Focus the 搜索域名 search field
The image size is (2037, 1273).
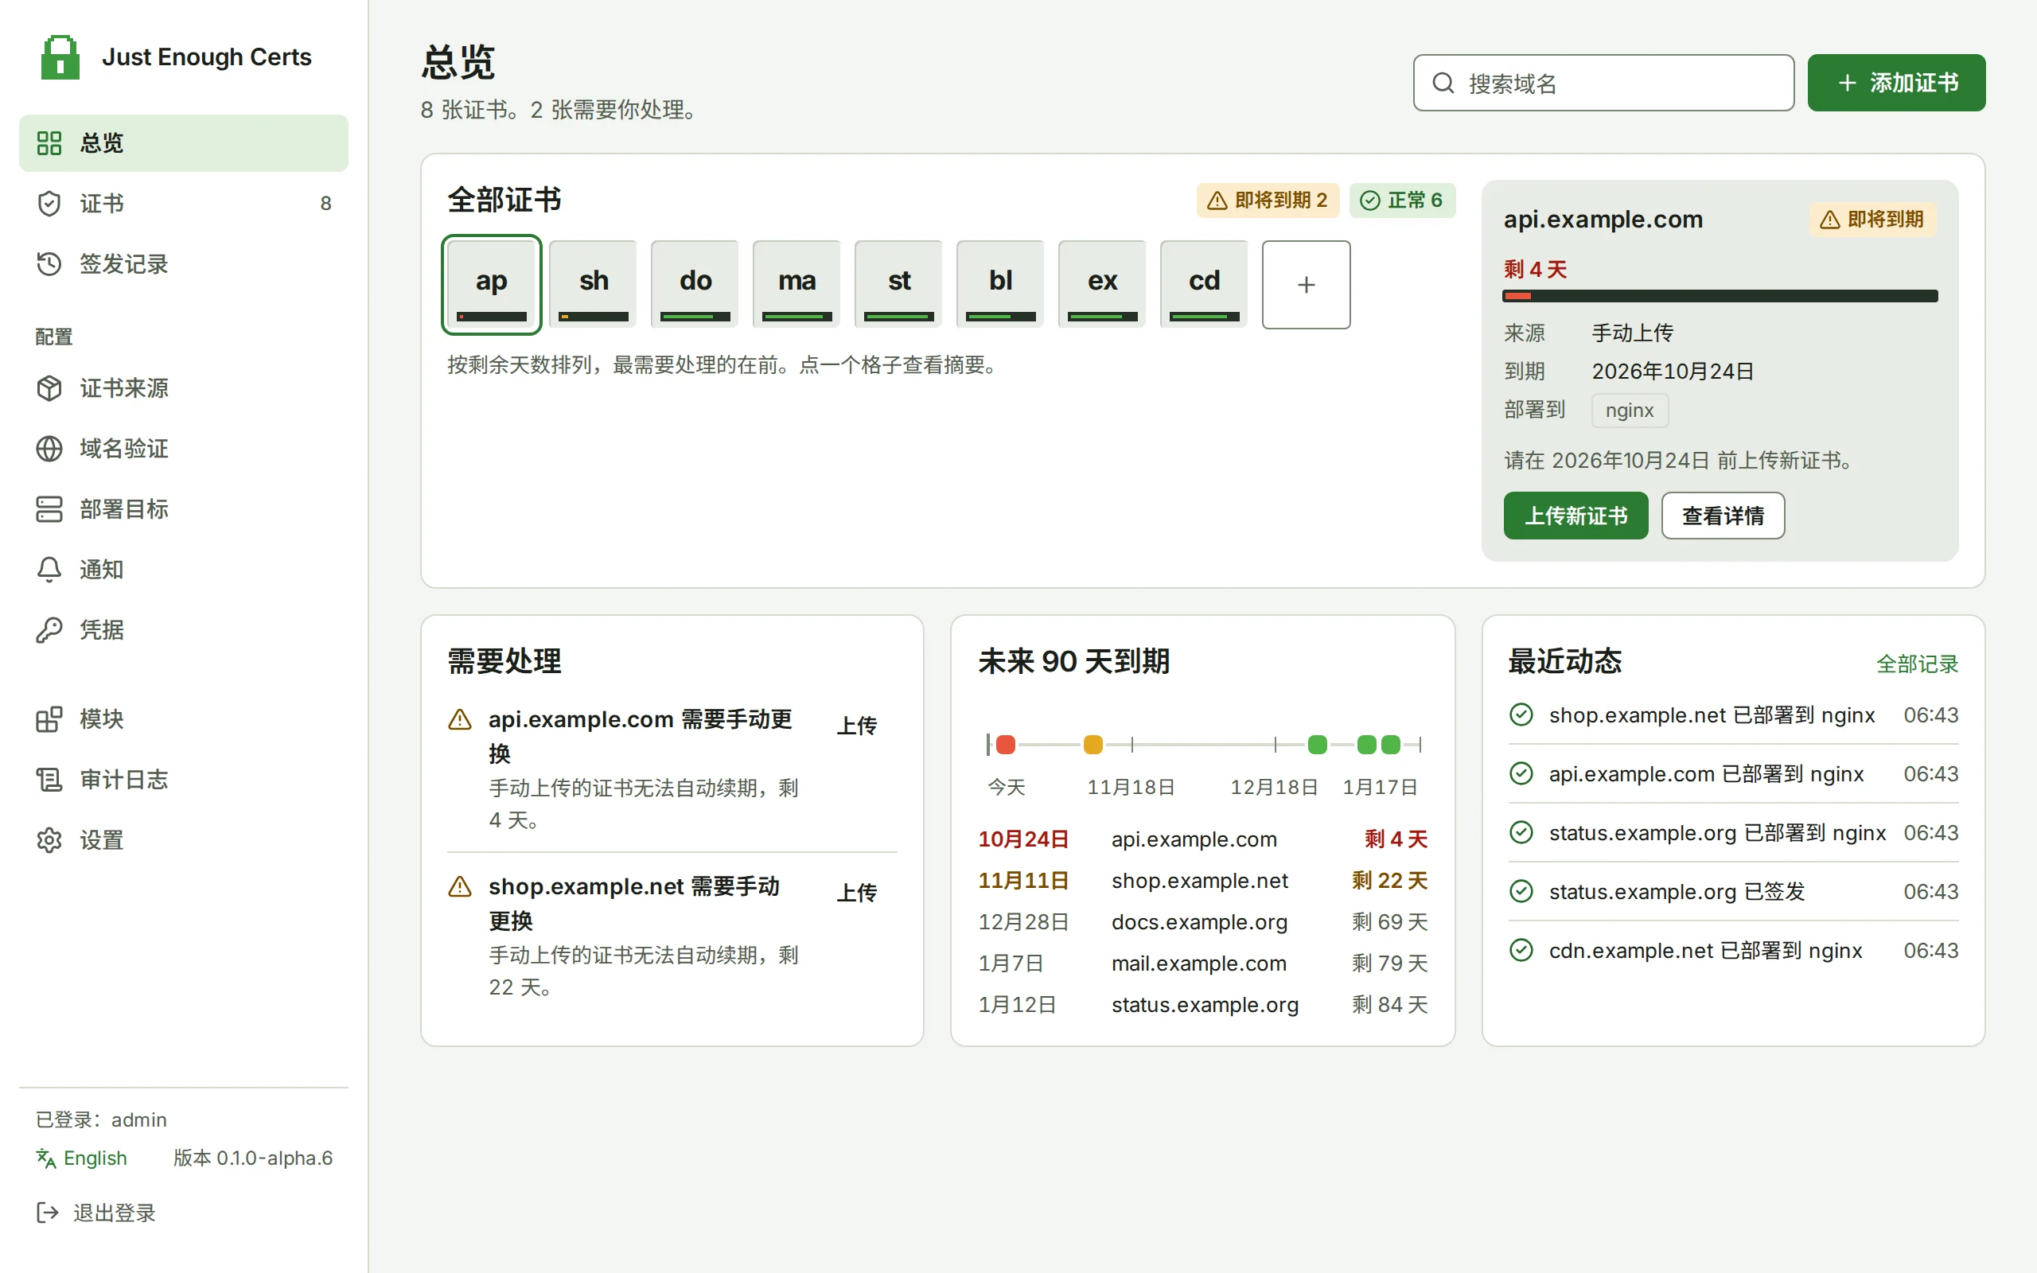tap(1603, 83)
